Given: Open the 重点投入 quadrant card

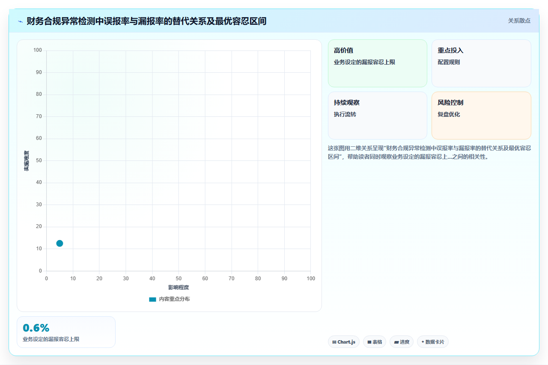Looking at the screenshot, I should click(481, 63).
